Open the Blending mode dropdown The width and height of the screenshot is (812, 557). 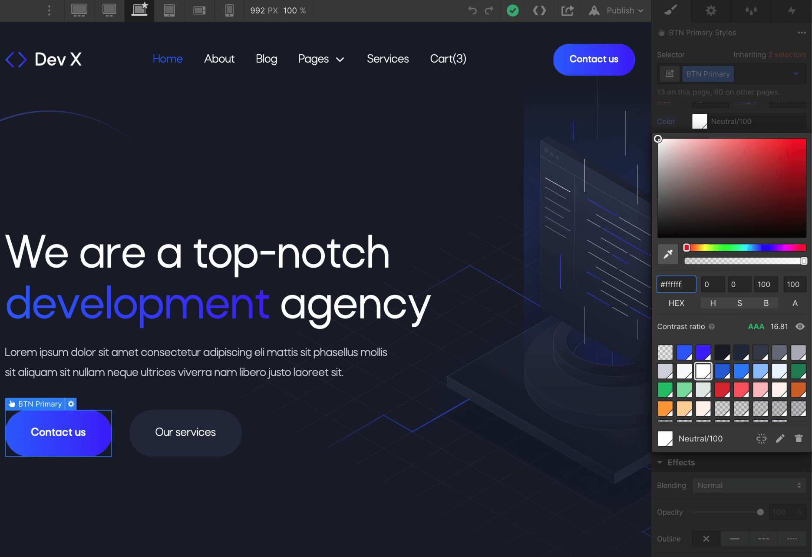[x=749, y=485]
